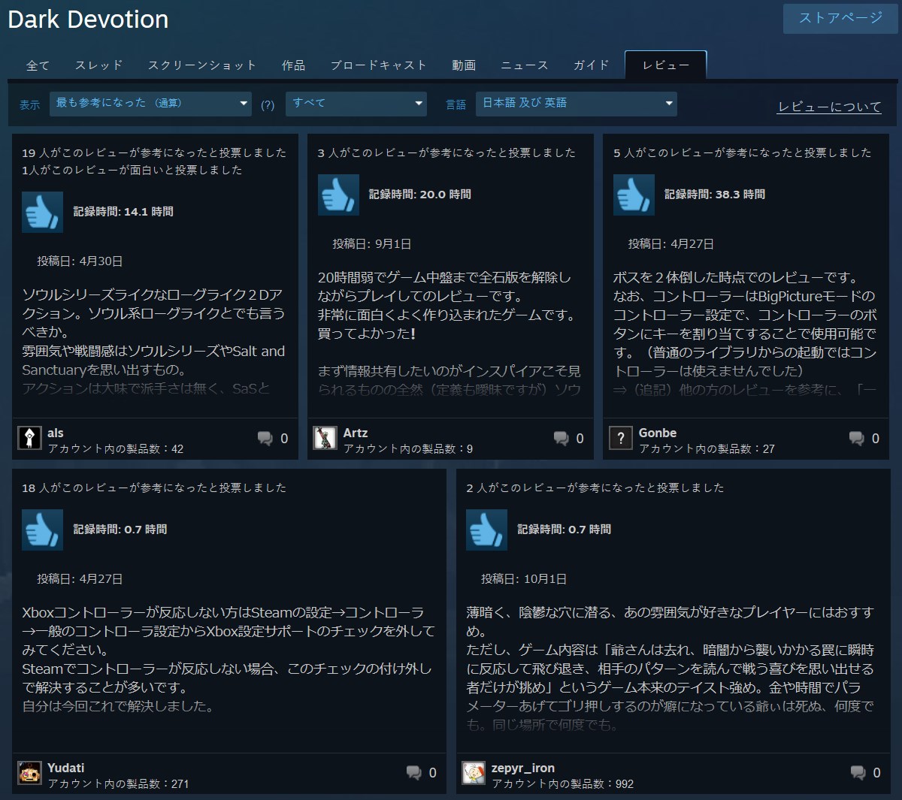902x800 pixels.
Task: Switch to the ガイド tab
Action: pyautogui.click(x=592, y=65)
